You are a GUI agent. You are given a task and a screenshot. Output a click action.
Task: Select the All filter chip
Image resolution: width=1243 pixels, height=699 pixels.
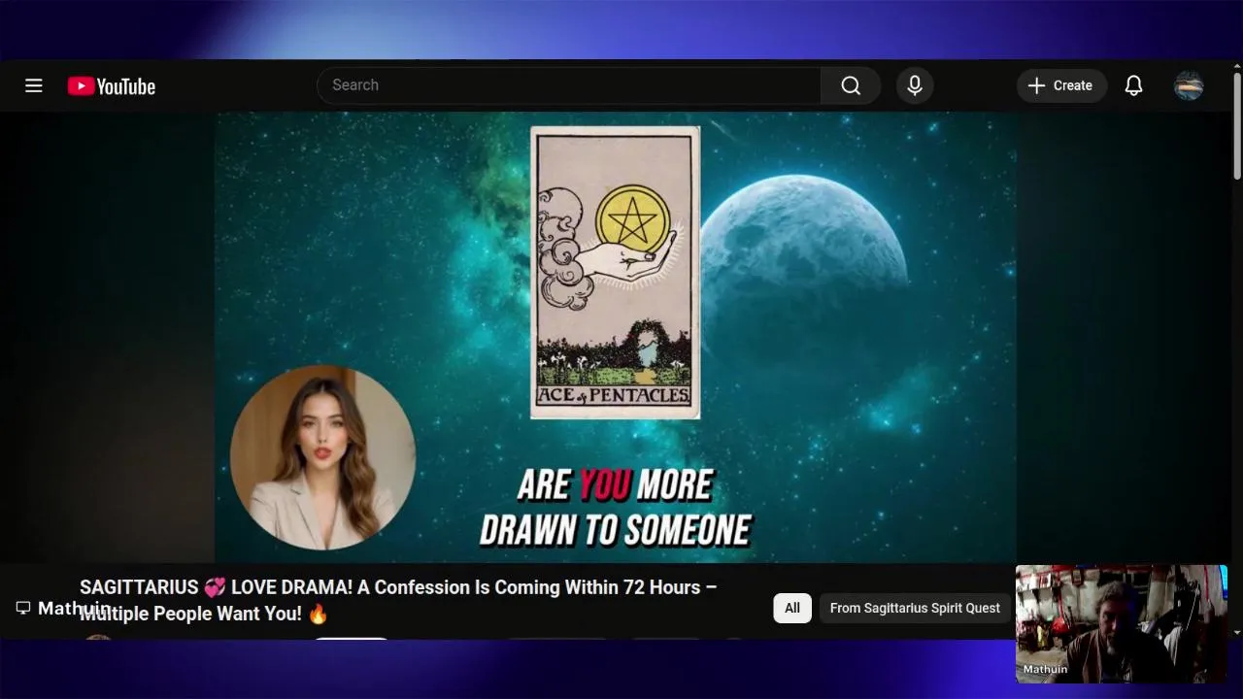coord(792,608)
